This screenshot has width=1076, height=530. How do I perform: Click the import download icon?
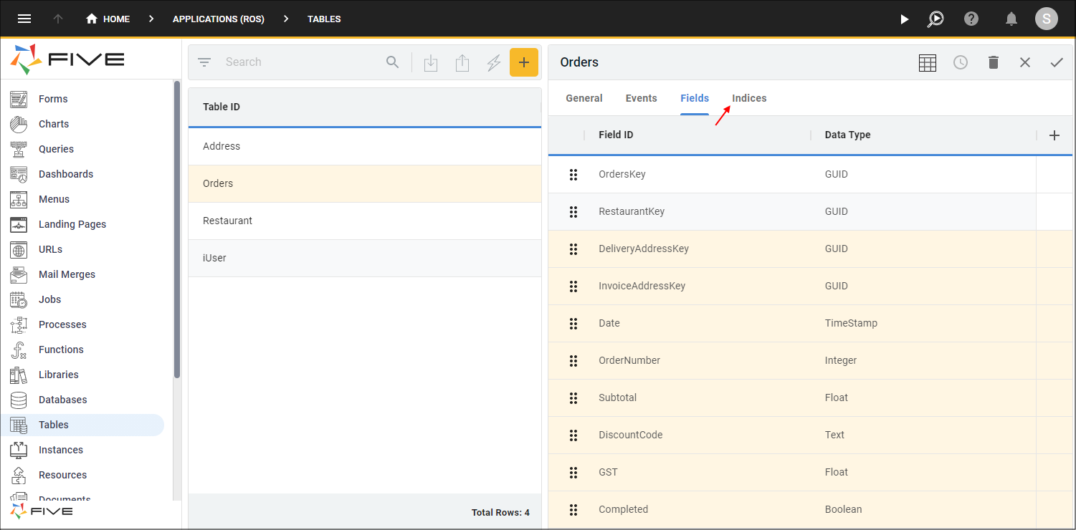point(431,63)
